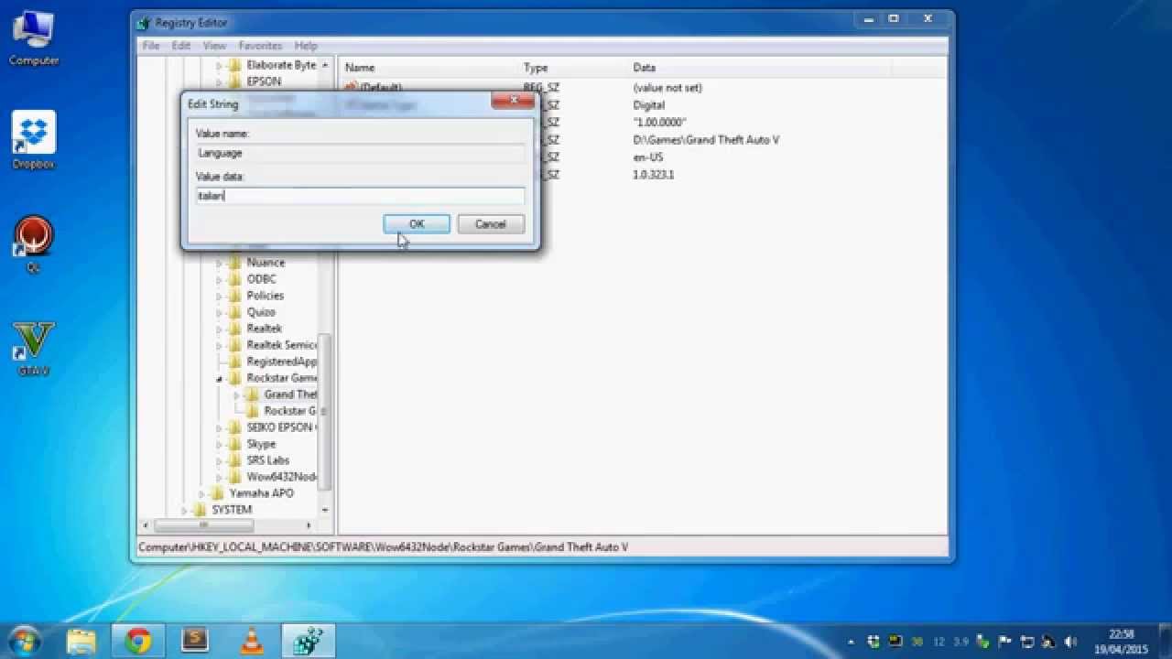Open the Dropbox desktop shortcut
This screenshot has height=659, width=1172.
tap(34, 139)
